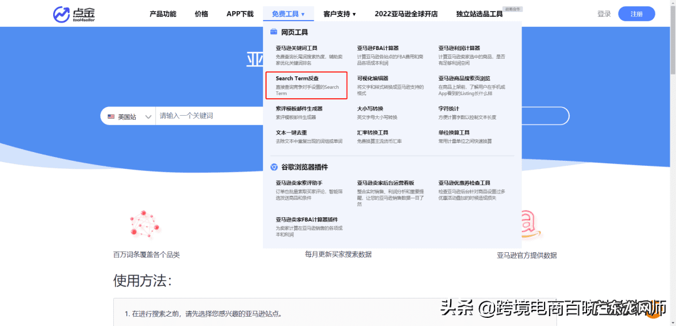
Task: Open the 免费工具 dropdown menu
Action: [x=288, y=14]
